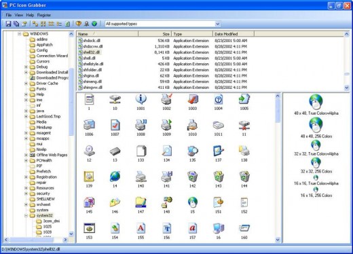Sort files by Type column header
The image size is (353, 254).
pyautogui.click(x=192, y=34)
